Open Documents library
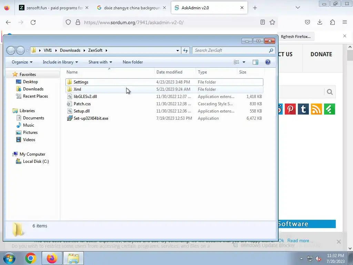The width and height of the screenshot is (353, 265). (x=33, y=118)
